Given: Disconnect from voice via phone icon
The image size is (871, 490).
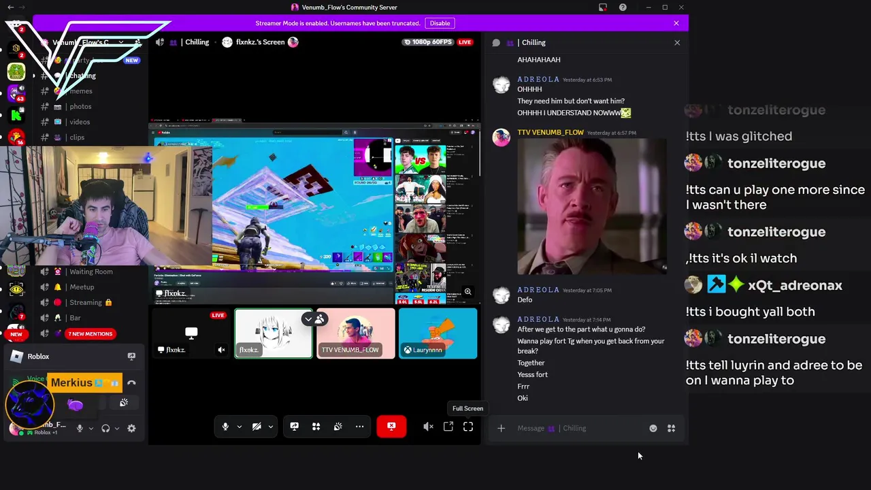Looking at the screenshot, I should pyautogui.click(x=131, y=383).
